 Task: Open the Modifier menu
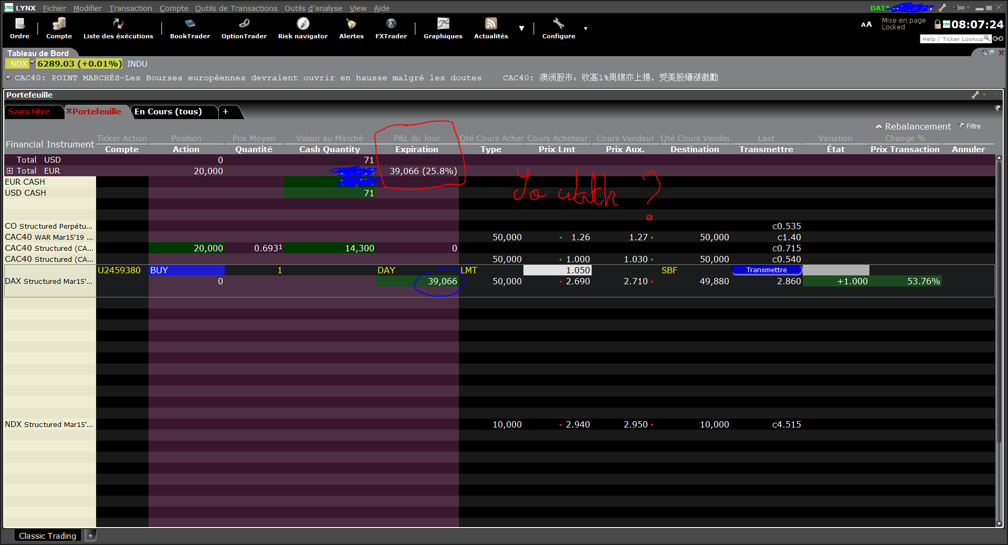tap(87, 8)
